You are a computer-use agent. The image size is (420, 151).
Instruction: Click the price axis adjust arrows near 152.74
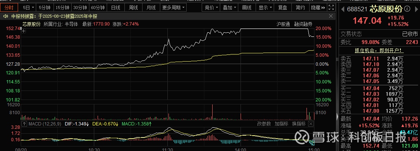click(x=21, y=28)
